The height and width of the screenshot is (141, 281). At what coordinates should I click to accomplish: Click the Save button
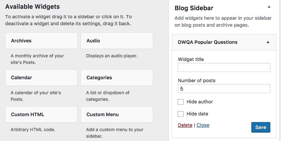(260, 127)
